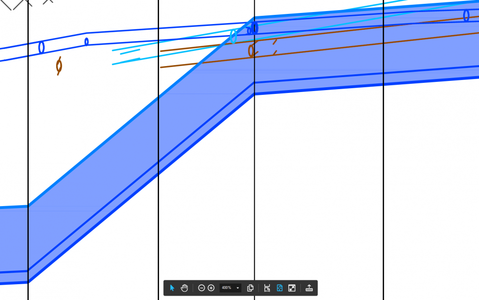Screen dimensions: 479x300
Task: Click the brown ellipse inside shaded band
Action: 251,51
